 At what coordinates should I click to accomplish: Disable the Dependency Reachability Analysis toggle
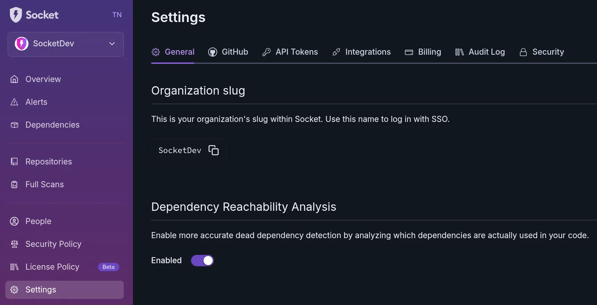pyautogui.click(x=202, y=261)
